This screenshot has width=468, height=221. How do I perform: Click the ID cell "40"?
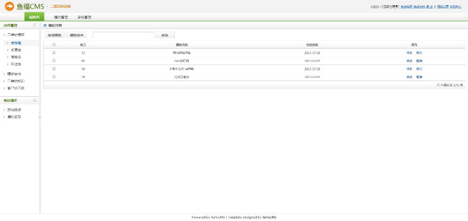(83, 69)
